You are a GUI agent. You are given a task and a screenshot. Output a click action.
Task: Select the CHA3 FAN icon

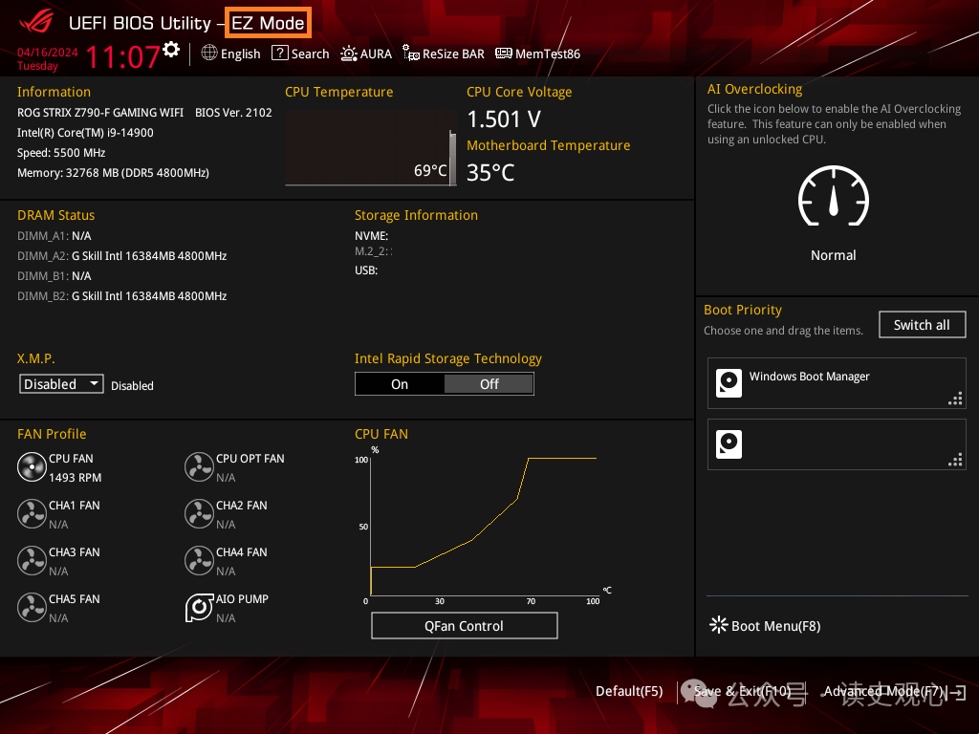[x=32, y=560]
